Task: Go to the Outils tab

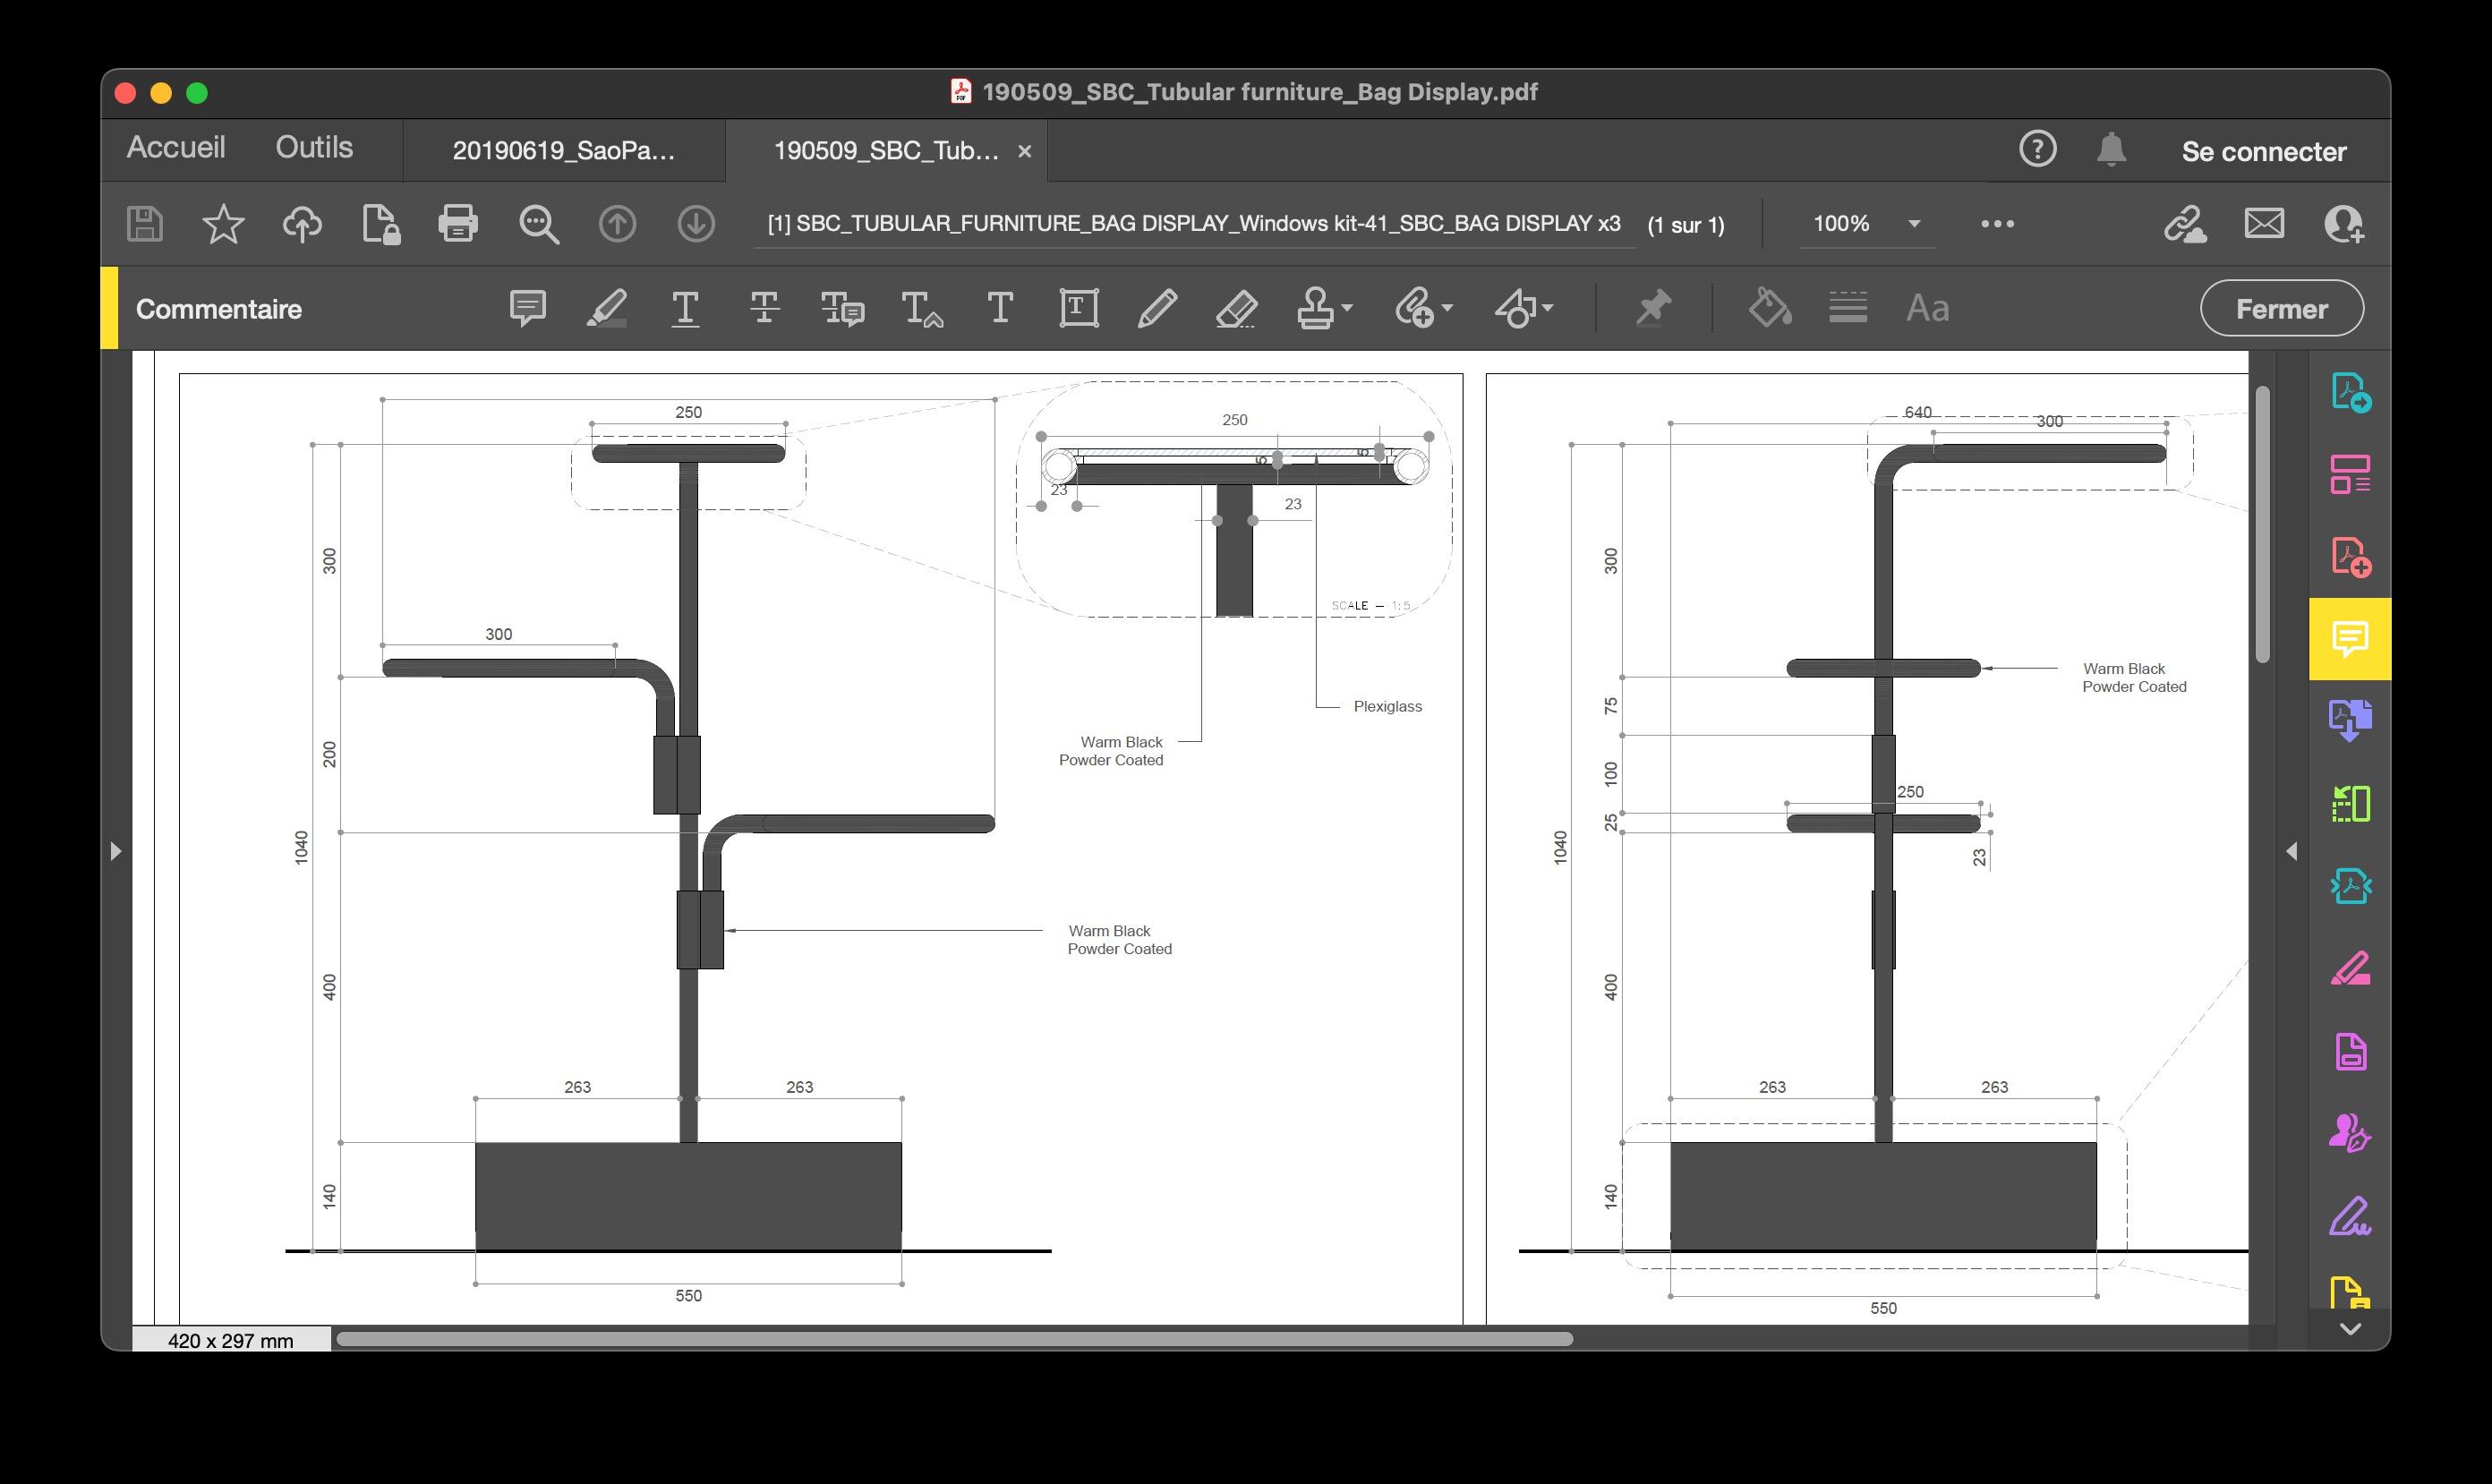Action: pyautogui.click(x=314, y=148)
